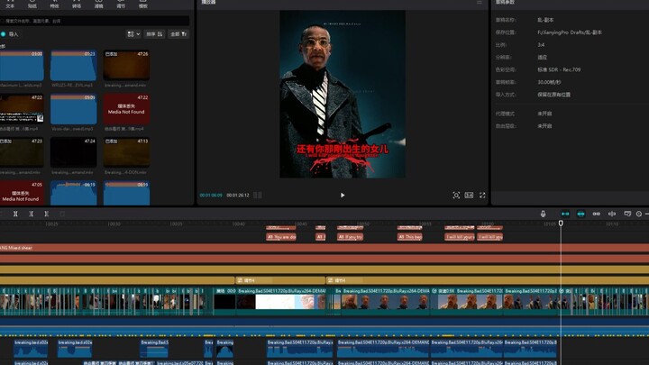Screen dimensions: 649x365
Task: Toggle the main track magnet icon
Action: point(565,214)
